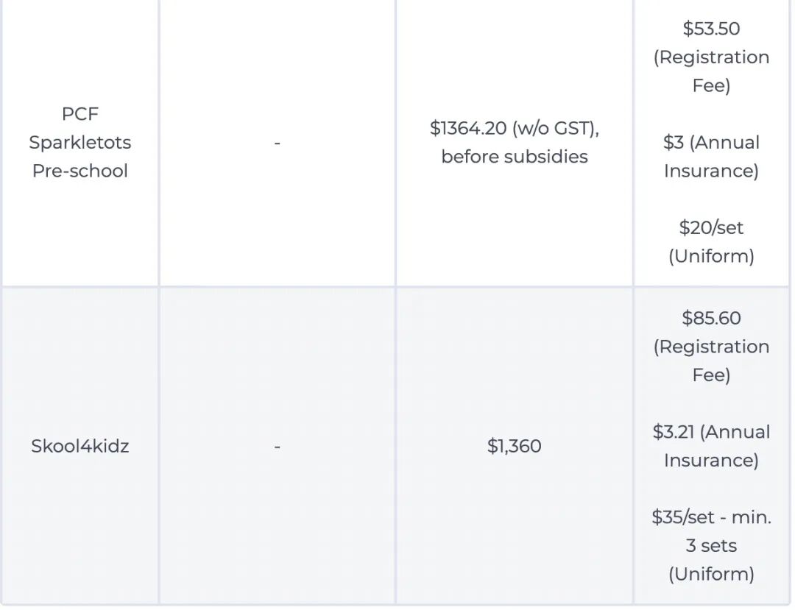Select the $85.60 registration fee amount
The height and width of the screenshot is (610, 795).
tap(711, 318)
